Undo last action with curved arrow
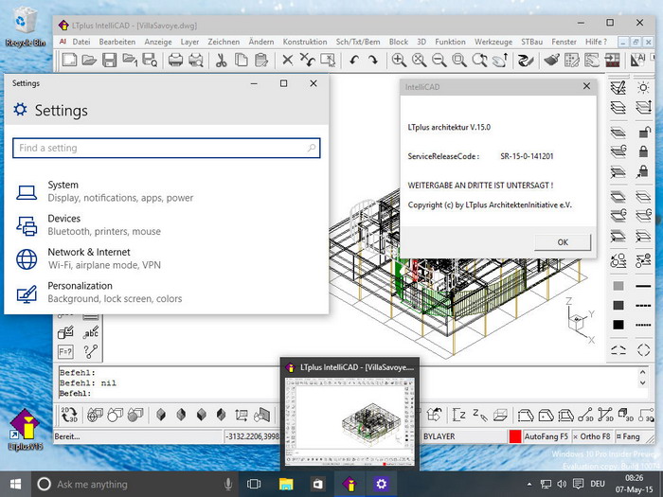The height and width of the screenshot is (497, 663). coord(354,60)
